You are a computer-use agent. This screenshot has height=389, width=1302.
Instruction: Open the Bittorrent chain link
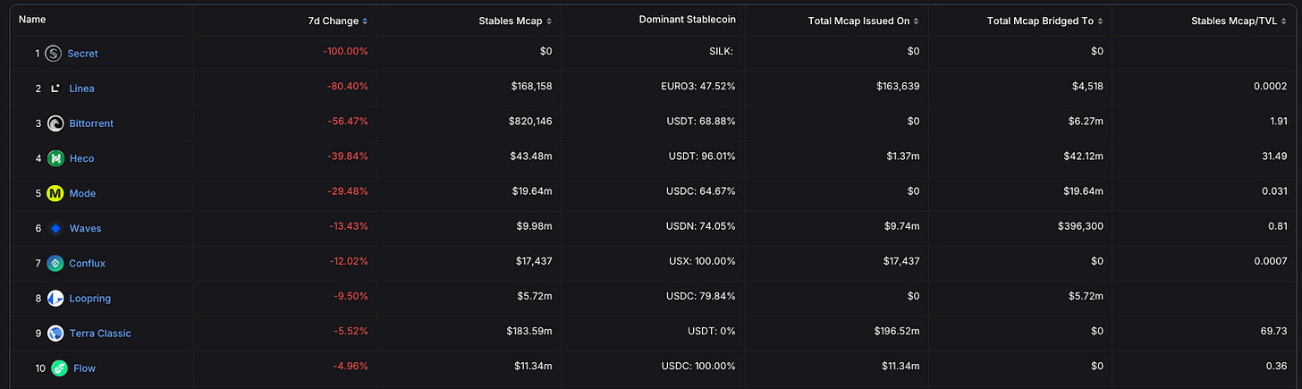(x=91, y=123)
